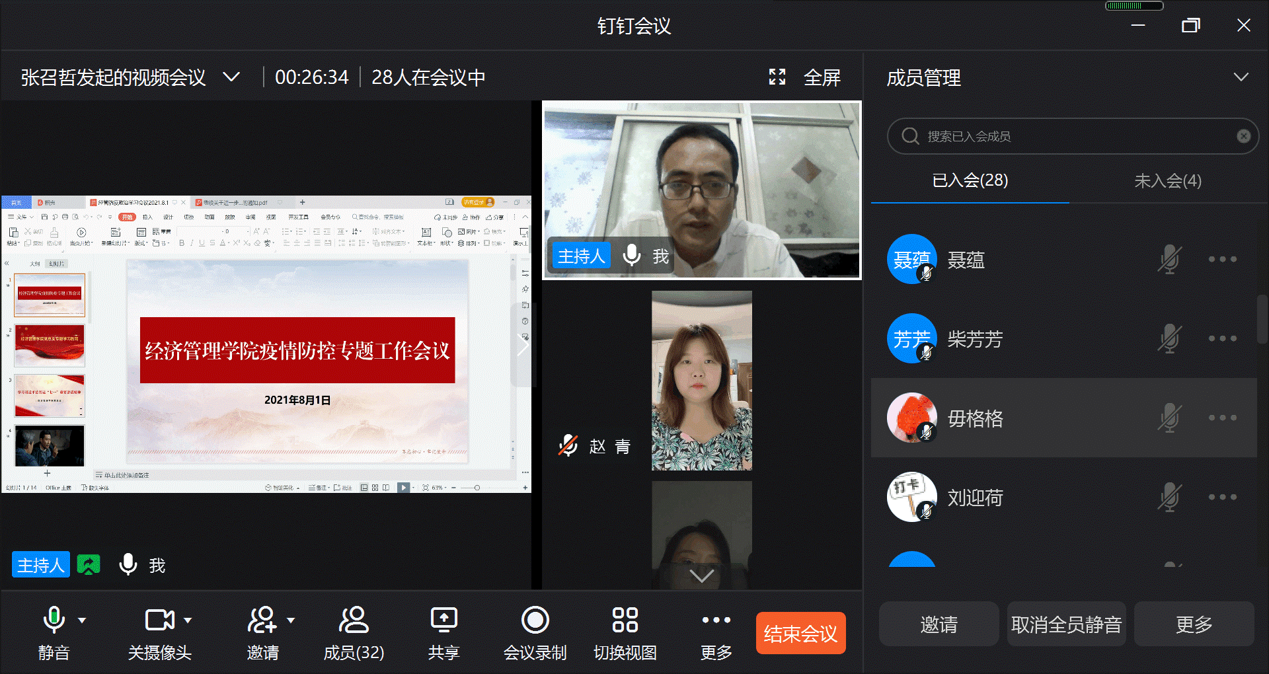Select the 已入会(28) tab

click(x=970, y=180)
